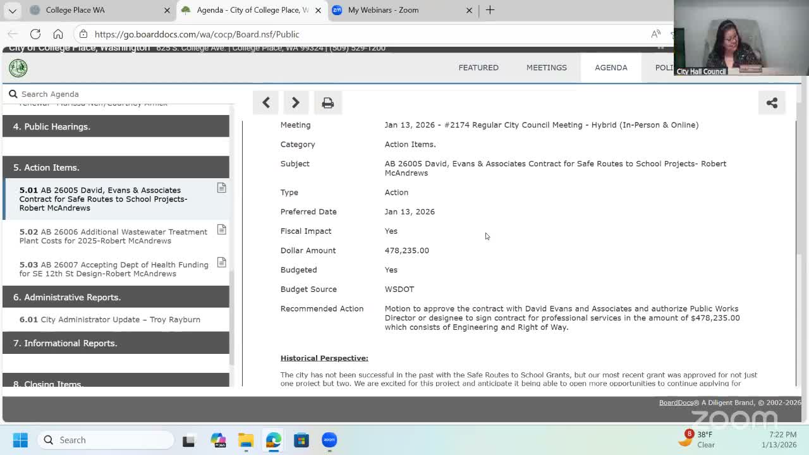Click the Search Agenda magnifier icon
The width and height of the screenshot is (809, 455).
13,94
